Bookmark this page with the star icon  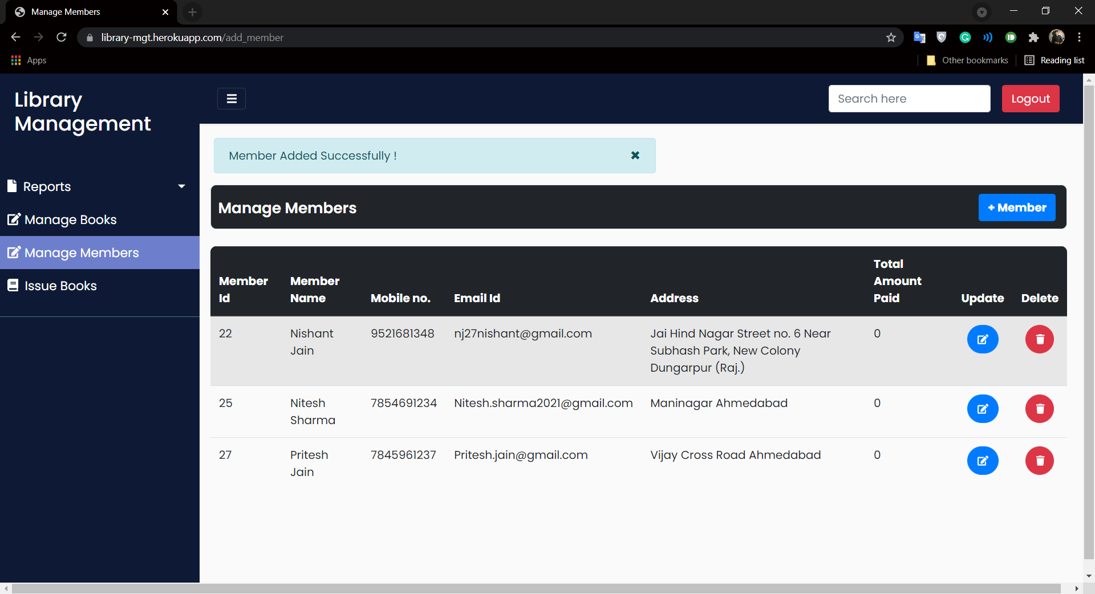(891, 37)
